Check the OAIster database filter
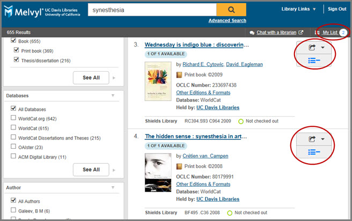Image resolution: width=352 pixels, height=221 pixels. coord(13,147)
